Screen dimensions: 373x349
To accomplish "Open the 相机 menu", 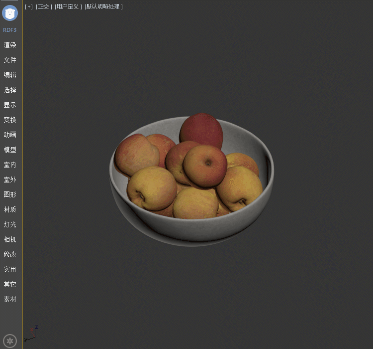I will coord(10,239).
